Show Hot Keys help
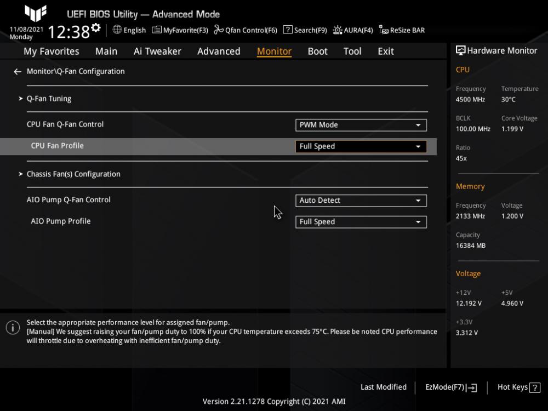Viewport: 548px width, 411px height. click(519, 387)
